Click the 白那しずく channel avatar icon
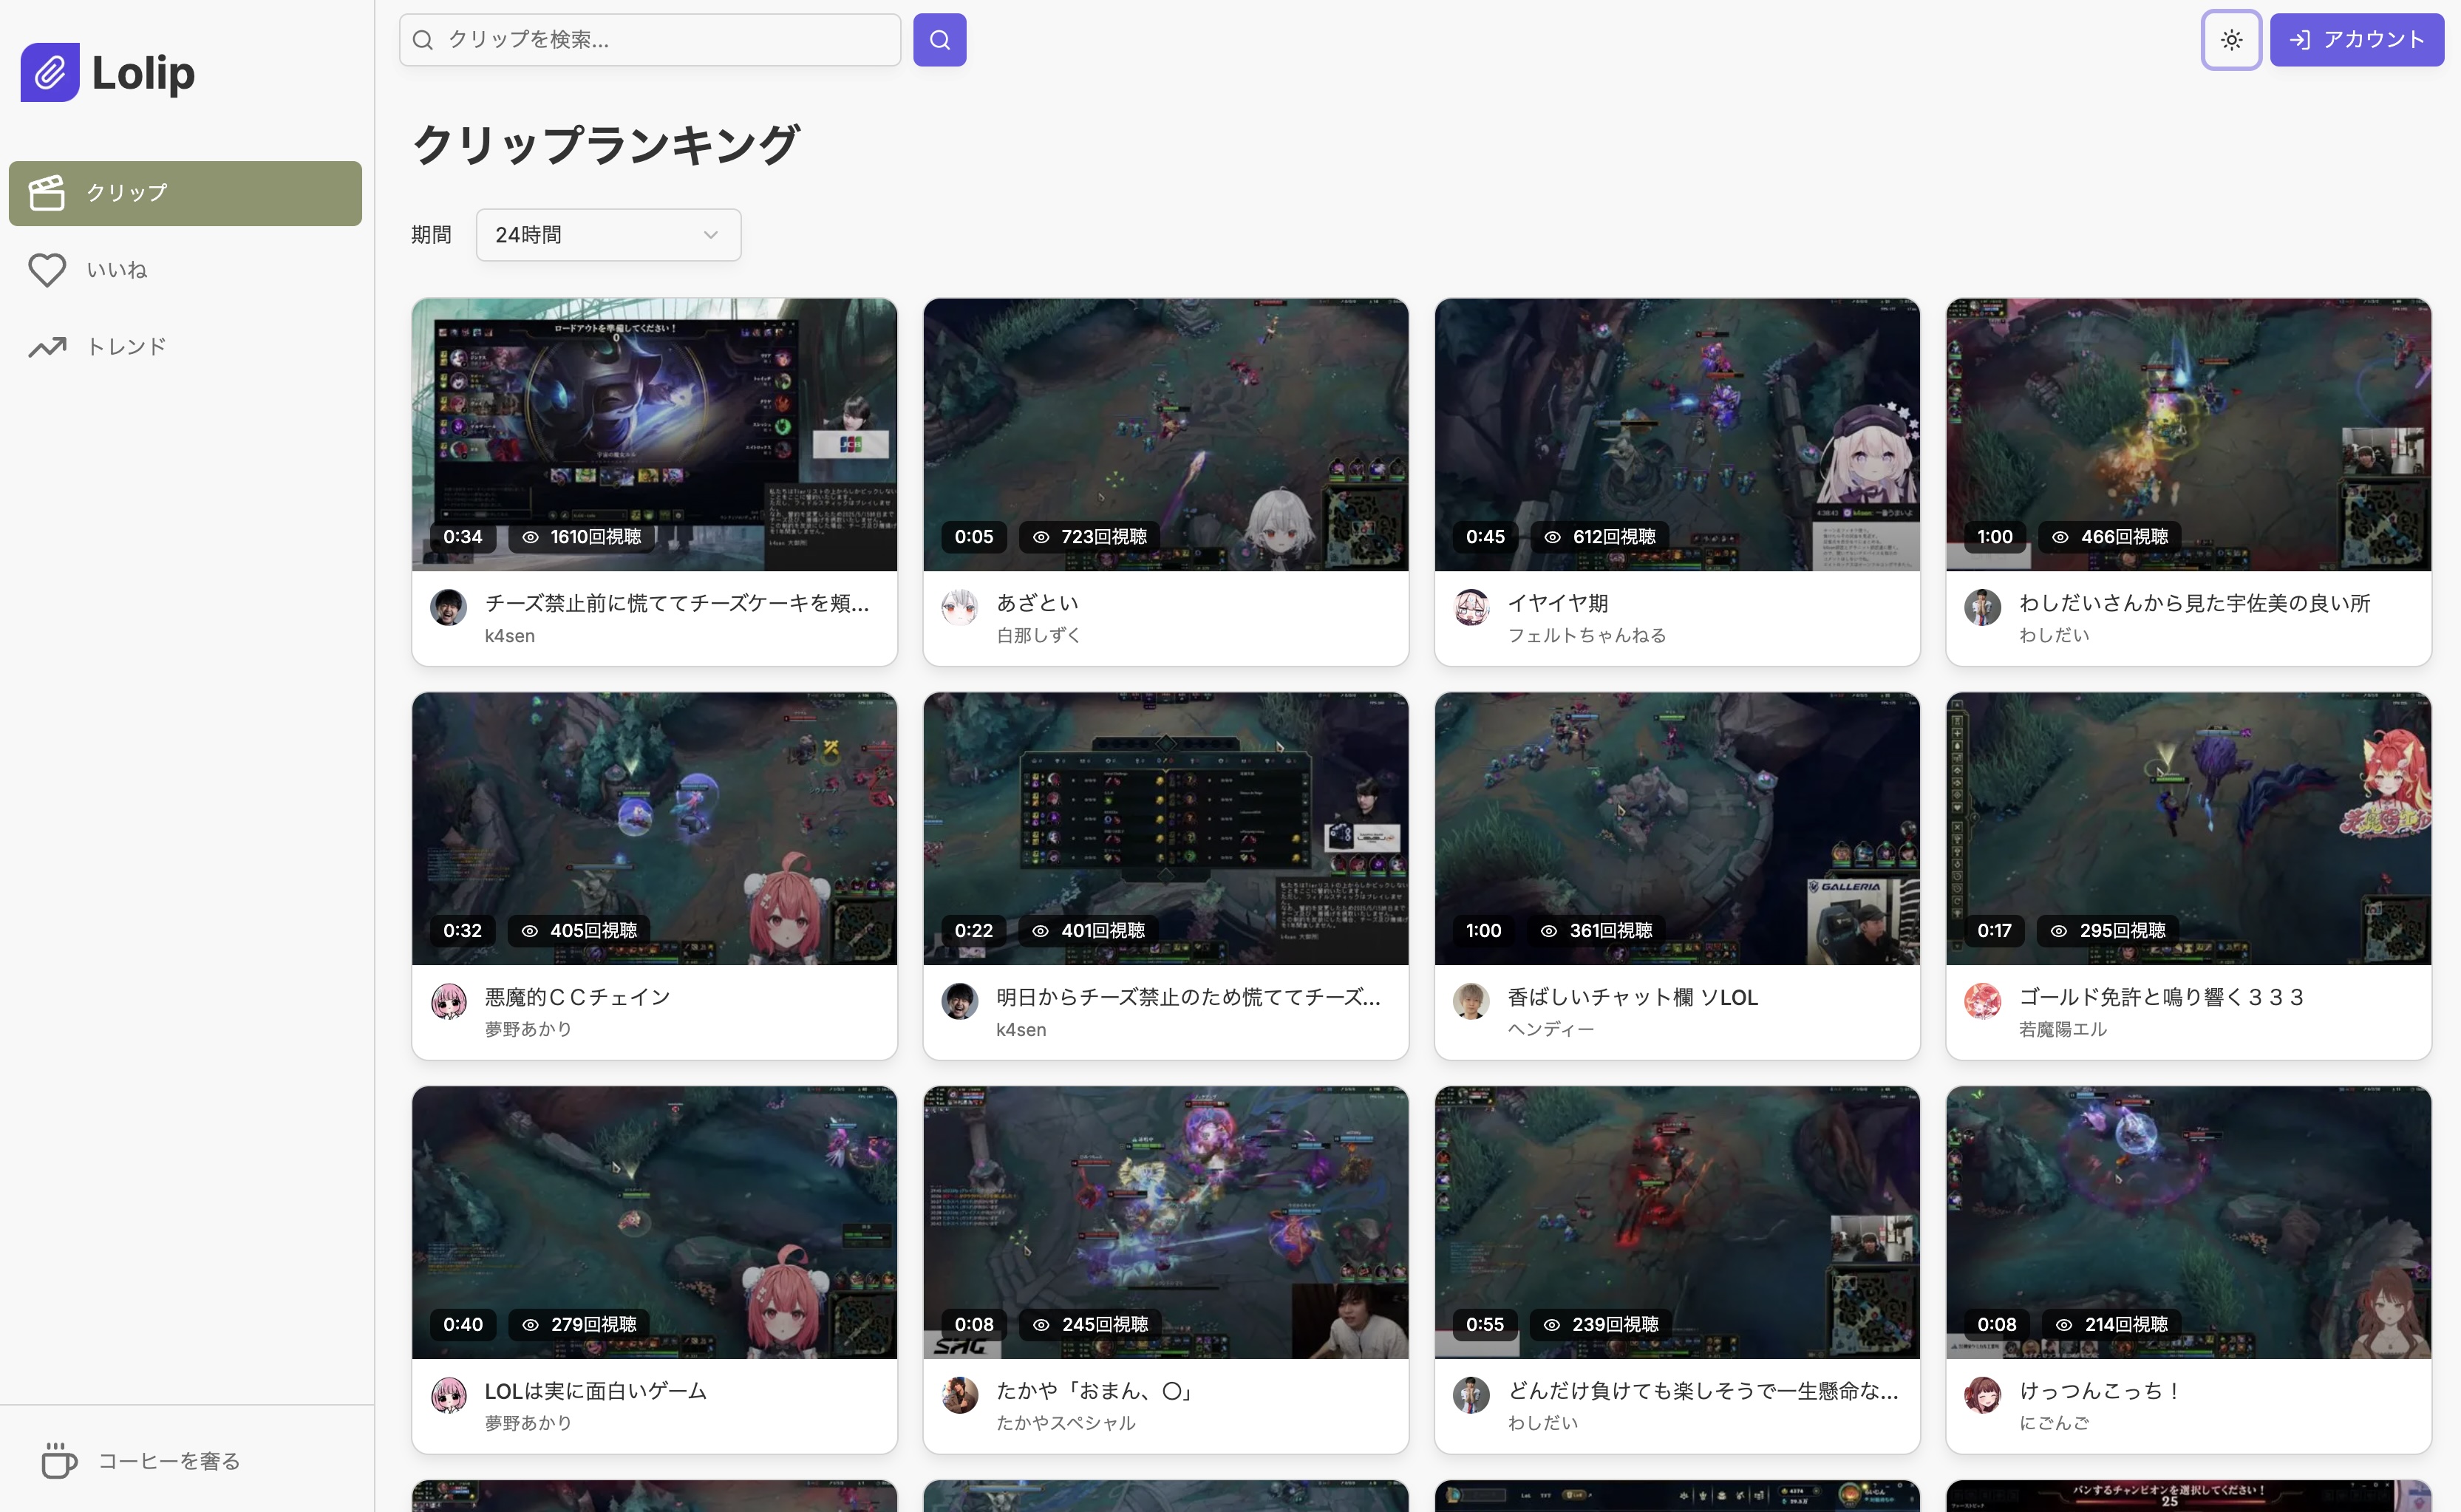 click(960, 607)
